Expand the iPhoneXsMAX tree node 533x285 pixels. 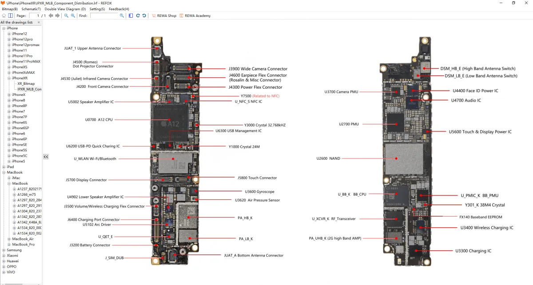pos(9,72)
